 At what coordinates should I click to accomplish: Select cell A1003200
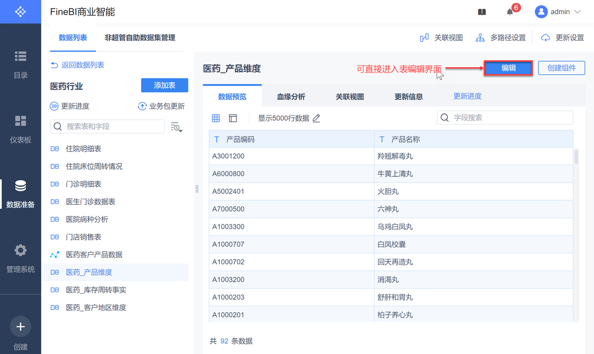click(292, 280)
